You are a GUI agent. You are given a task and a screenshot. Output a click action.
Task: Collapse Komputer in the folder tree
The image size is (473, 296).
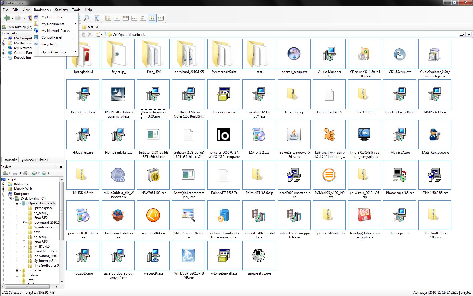pos(4,194)
